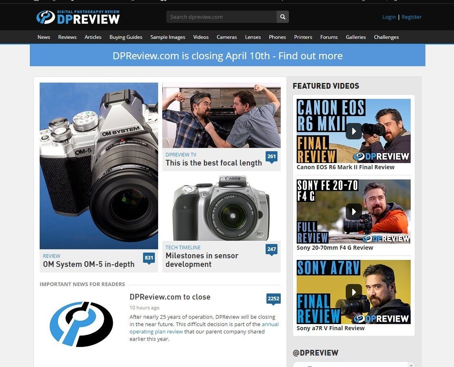Open the two men arguing thumbnail
Viewport: 454px width, 367px height.
coord(221,115)
